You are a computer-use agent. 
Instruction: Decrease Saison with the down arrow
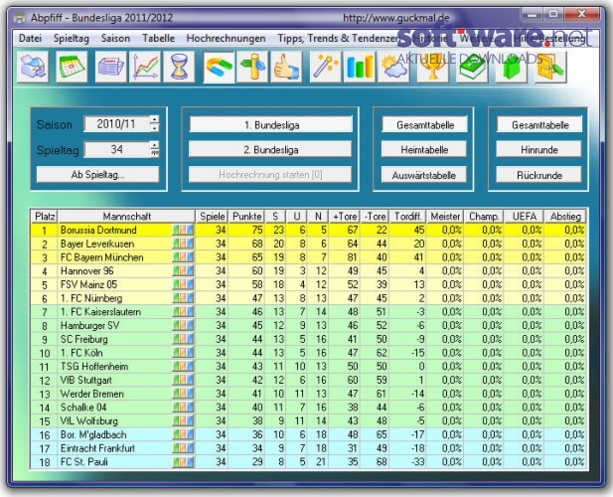click(x=155, y=128)
